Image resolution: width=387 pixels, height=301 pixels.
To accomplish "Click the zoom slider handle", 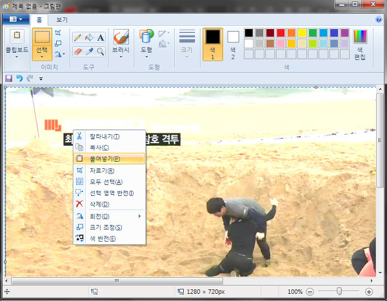I will 339,291.
